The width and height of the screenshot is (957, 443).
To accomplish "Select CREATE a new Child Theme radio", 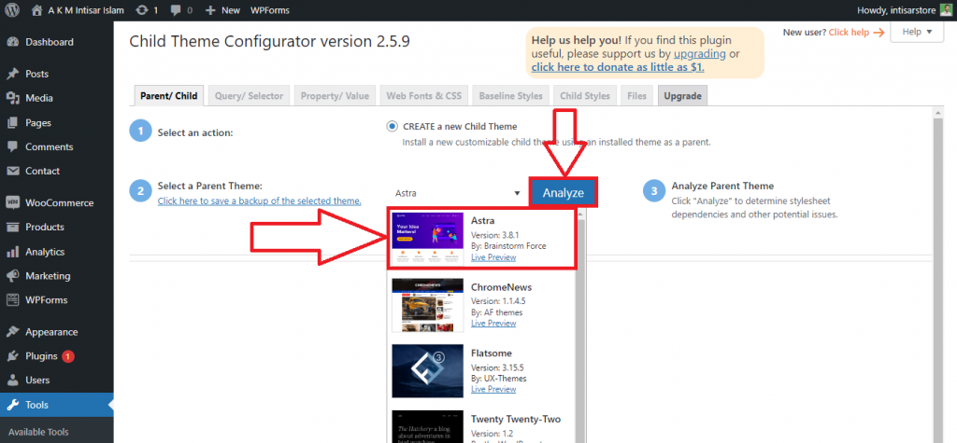I will (392, 126).
